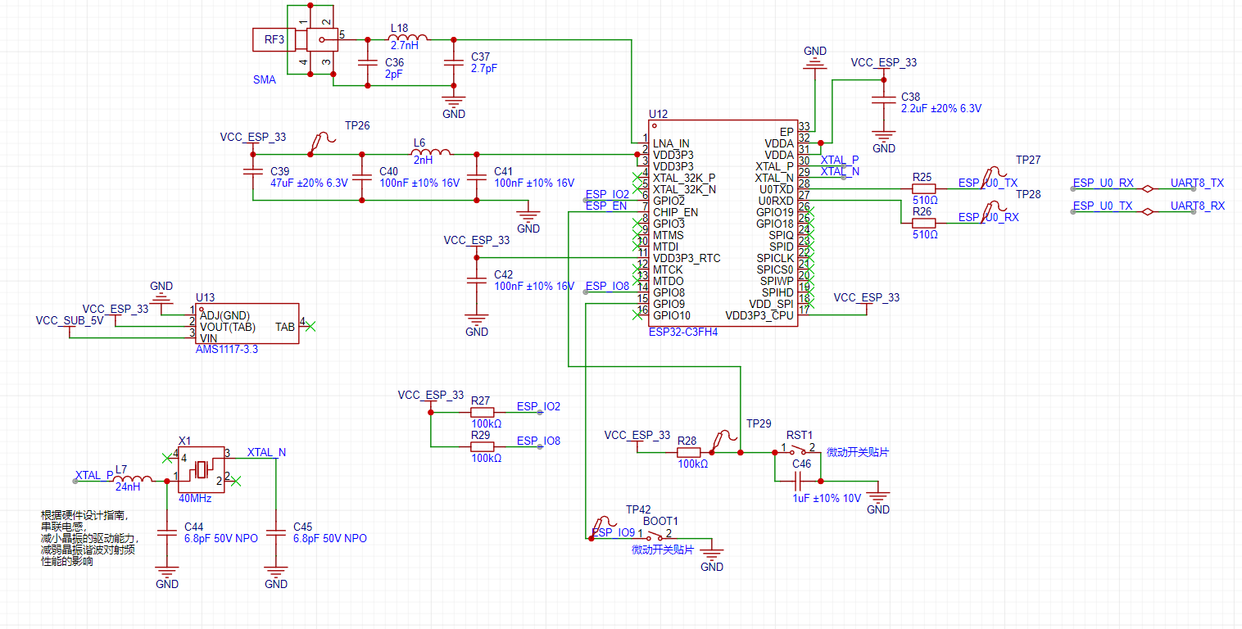This screenshot has height=629, width=1242.
Task: Click the RST1 switch symbol
Action: click(798, 450)
